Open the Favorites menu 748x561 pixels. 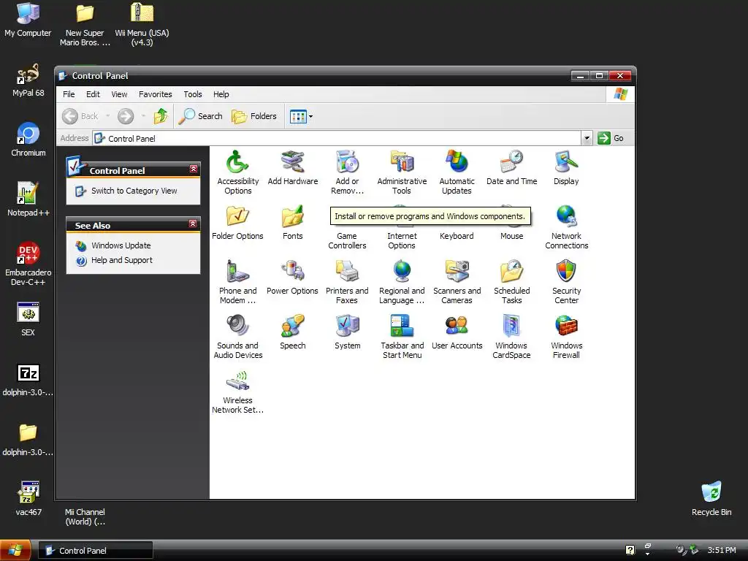155,94
